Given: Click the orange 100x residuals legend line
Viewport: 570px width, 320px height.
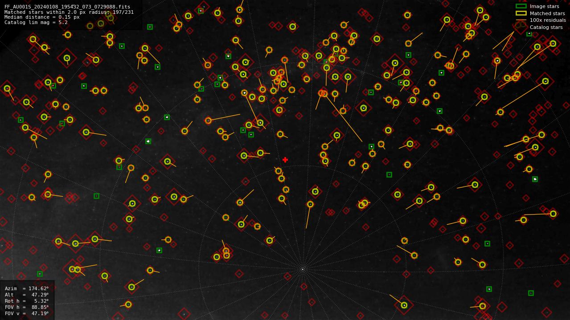Looking at the screenshot, I should [521, 20].
